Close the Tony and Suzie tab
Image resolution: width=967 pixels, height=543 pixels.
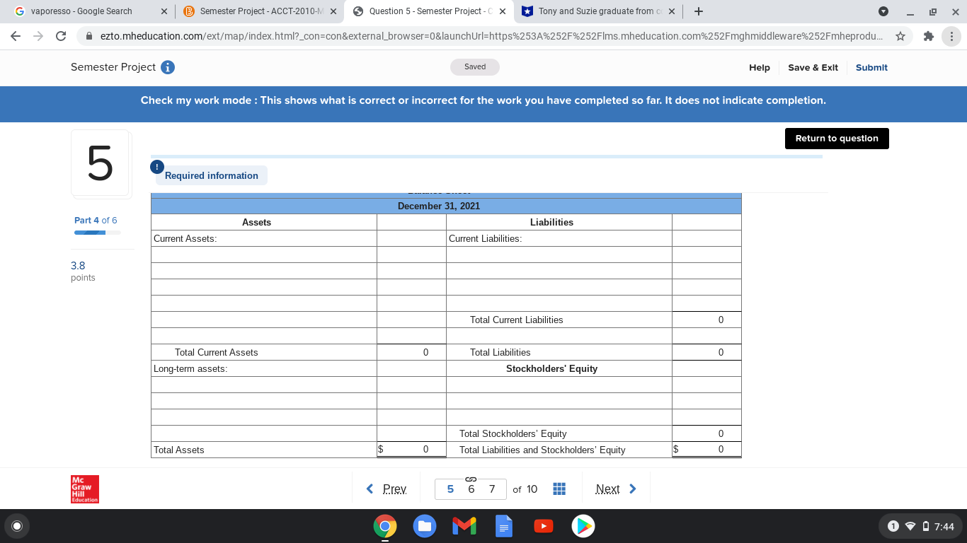point(671,11)
